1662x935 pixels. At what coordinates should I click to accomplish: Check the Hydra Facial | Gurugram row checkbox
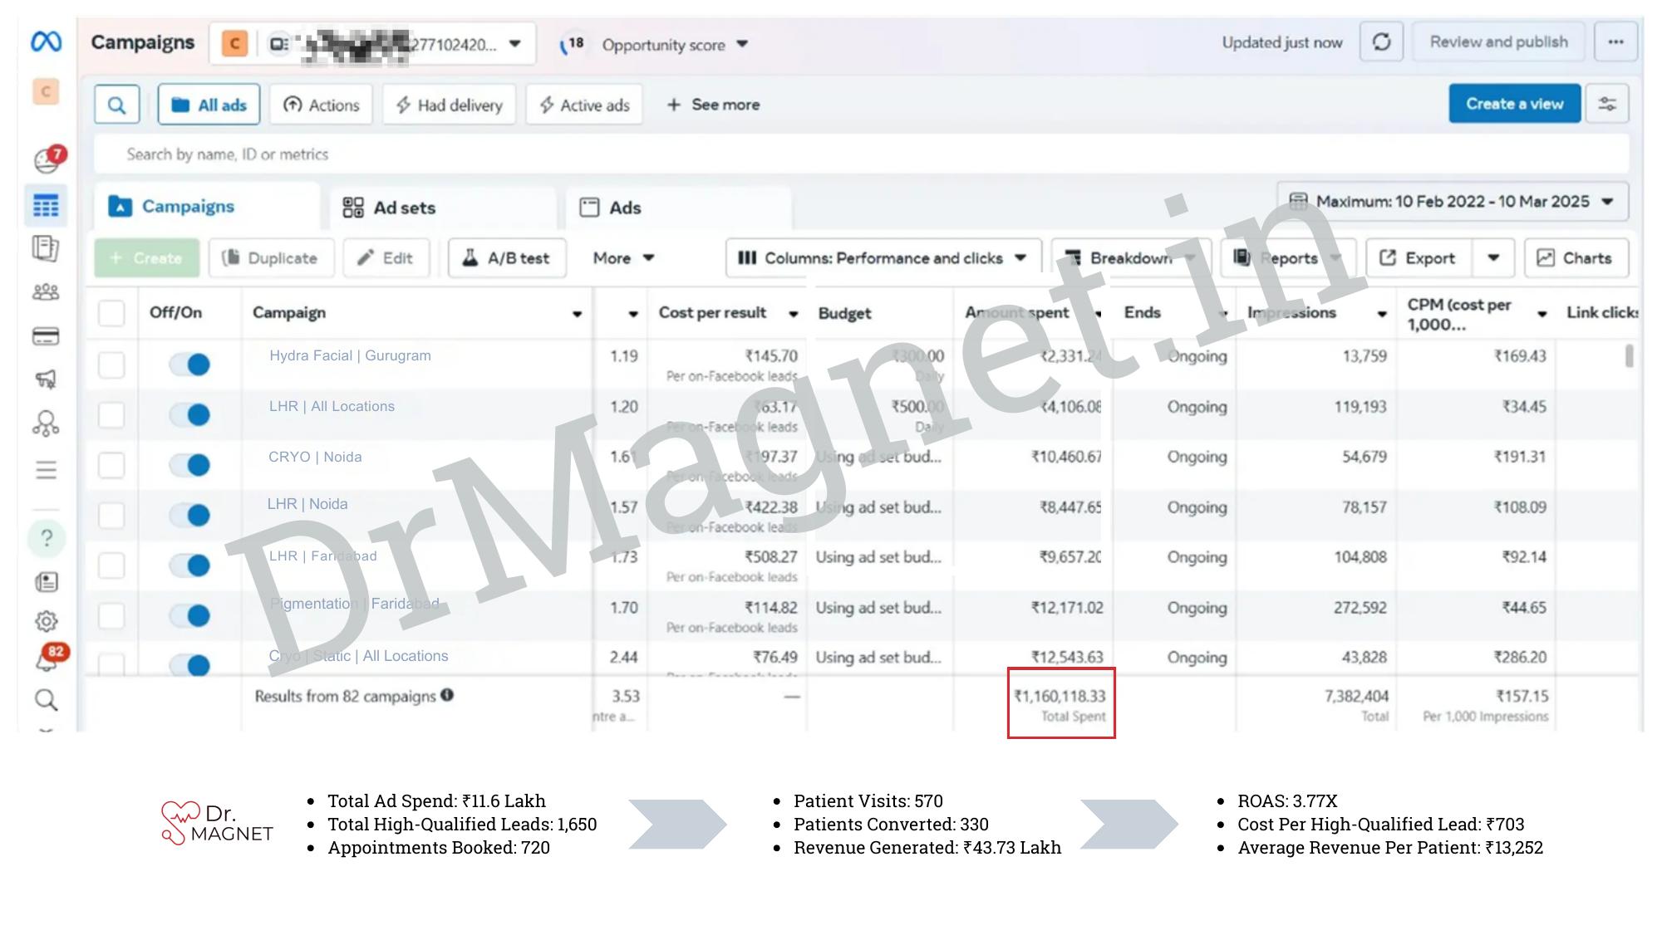(111, 365)
